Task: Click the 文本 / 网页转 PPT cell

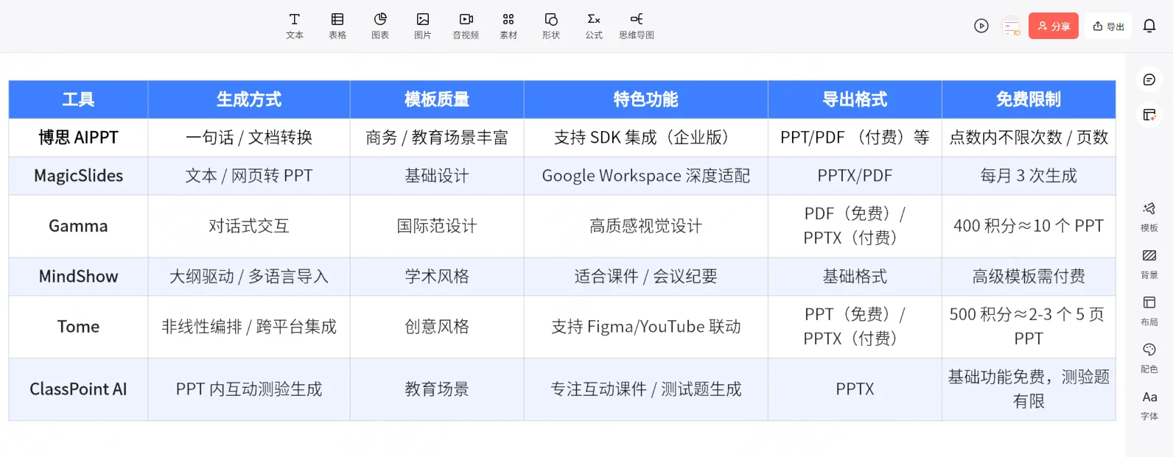Action: pos(249,176)
